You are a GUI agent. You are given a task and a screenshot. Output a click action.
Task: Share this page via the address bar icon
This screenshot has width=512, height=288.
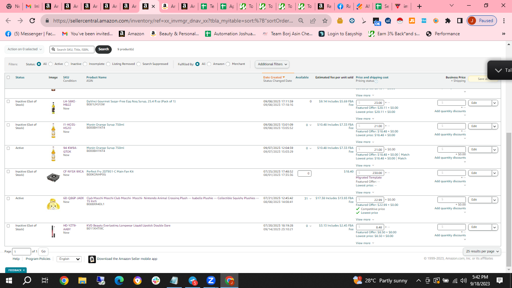[313, 21]
